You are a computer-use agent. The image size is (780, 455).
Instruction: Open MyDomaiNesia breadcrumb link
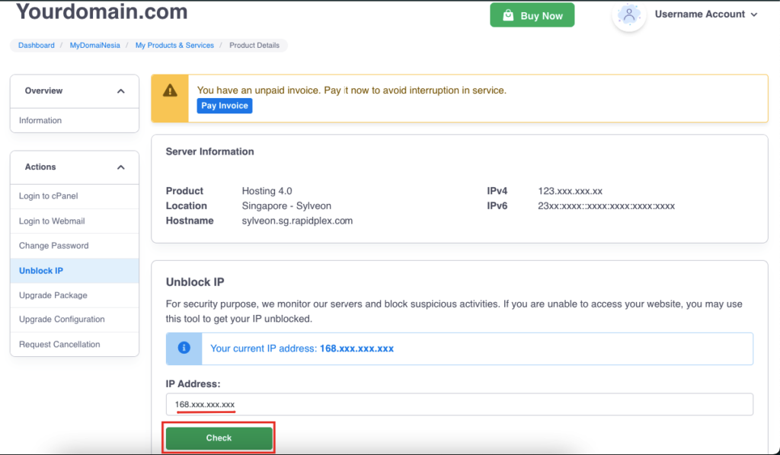(x=94, y=45)
